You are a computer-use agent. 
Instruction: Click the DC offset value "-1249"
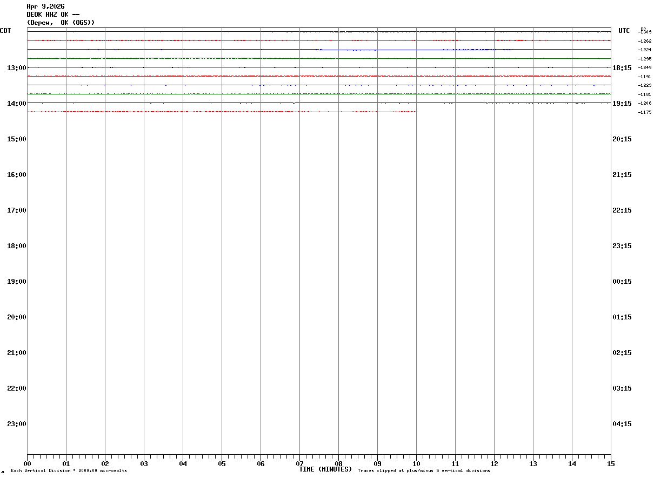645,67
